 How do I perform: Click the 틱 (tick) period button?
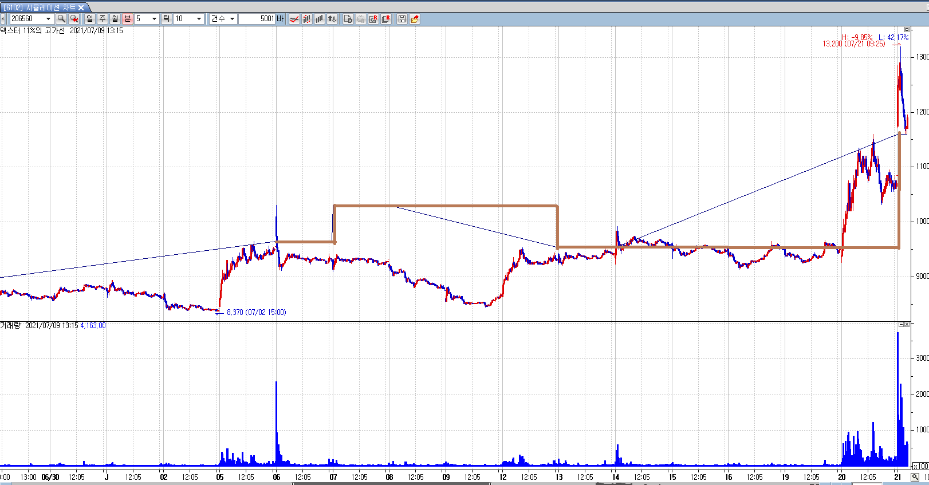(x=166, y=19)
